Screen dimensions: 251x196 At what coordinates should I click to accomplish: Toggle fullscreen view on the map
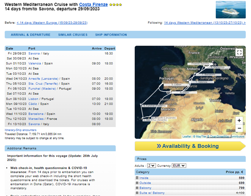[239, 52]
